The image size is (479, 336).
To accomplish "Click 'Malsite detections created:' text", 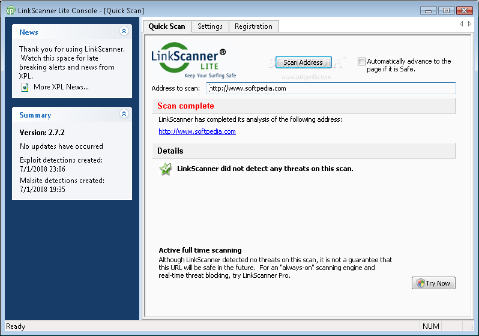I will click(x=62, y=181).
